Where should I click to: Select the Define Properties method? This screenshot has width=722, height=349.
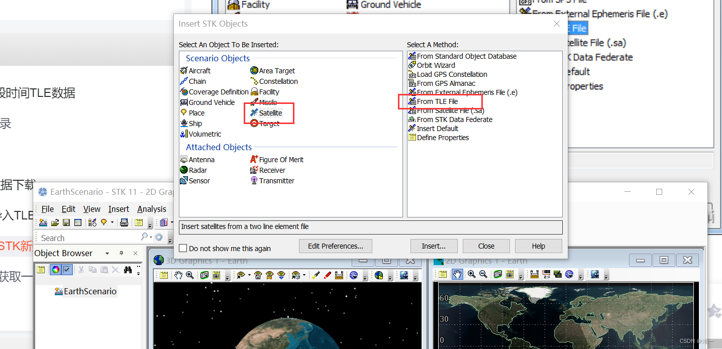[439, 138]
